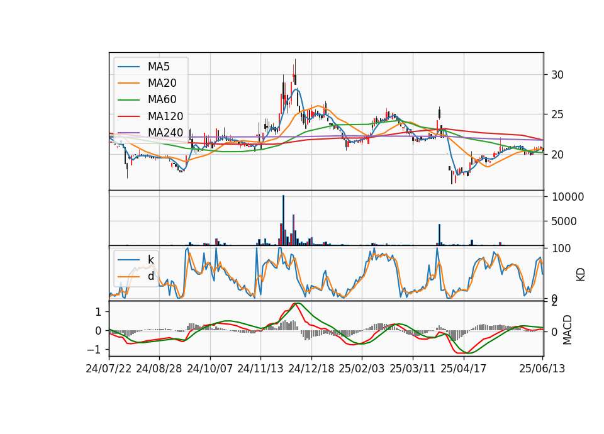604x434 pixels.
Task: Click the 24/07/22 date axis label
Action: (x=109, y=369)
